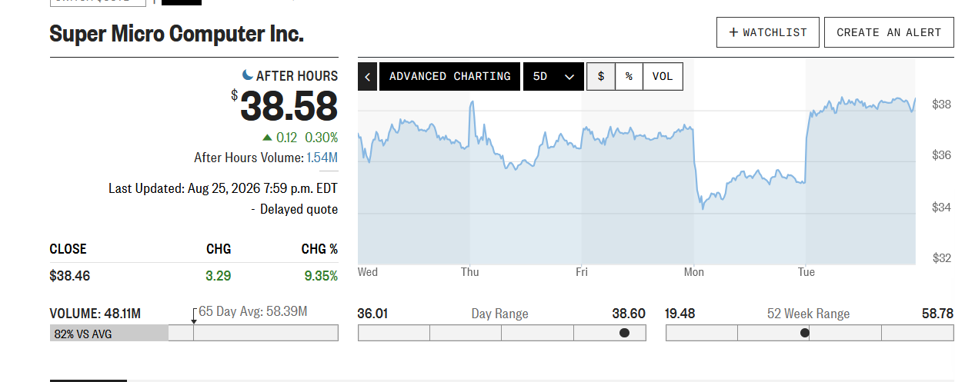Expand range options via dropdown chevron
Screen dimensions: 955x382
coord(569,77)
